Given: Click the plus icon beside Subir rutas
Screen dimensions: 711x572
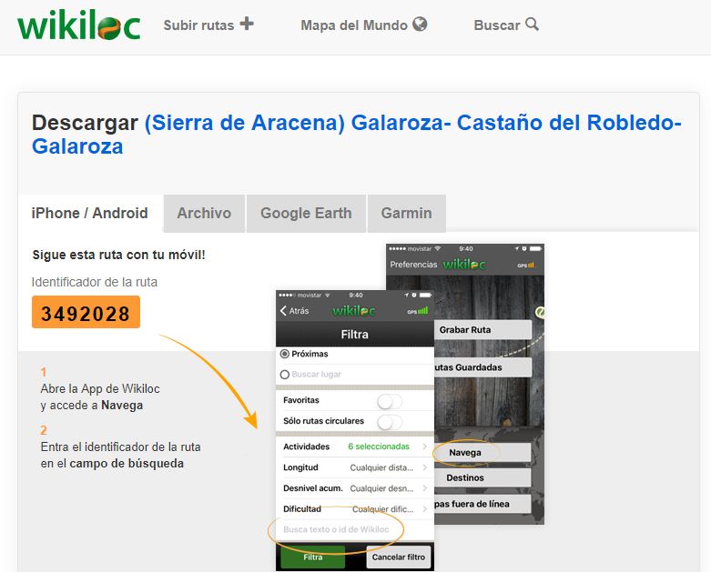Looking at the screenshot, I should tap(247, 24).
